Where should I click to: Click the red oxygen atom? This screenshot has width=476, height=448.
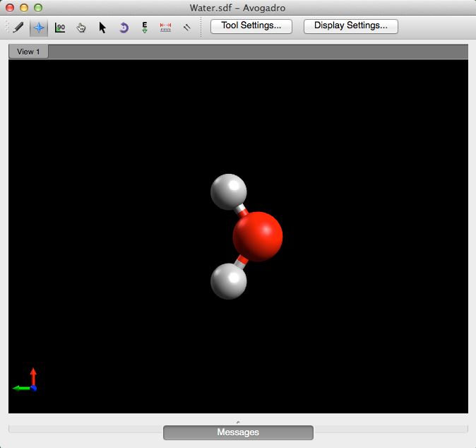258,236
